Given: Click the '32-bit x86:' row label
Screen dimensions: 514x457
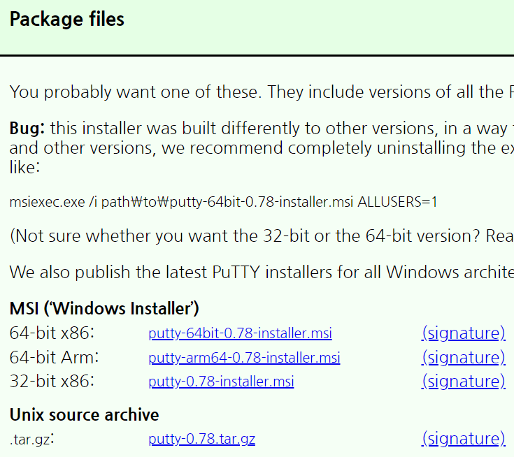Looking at the screenshot, I should [x=52, y=382].
